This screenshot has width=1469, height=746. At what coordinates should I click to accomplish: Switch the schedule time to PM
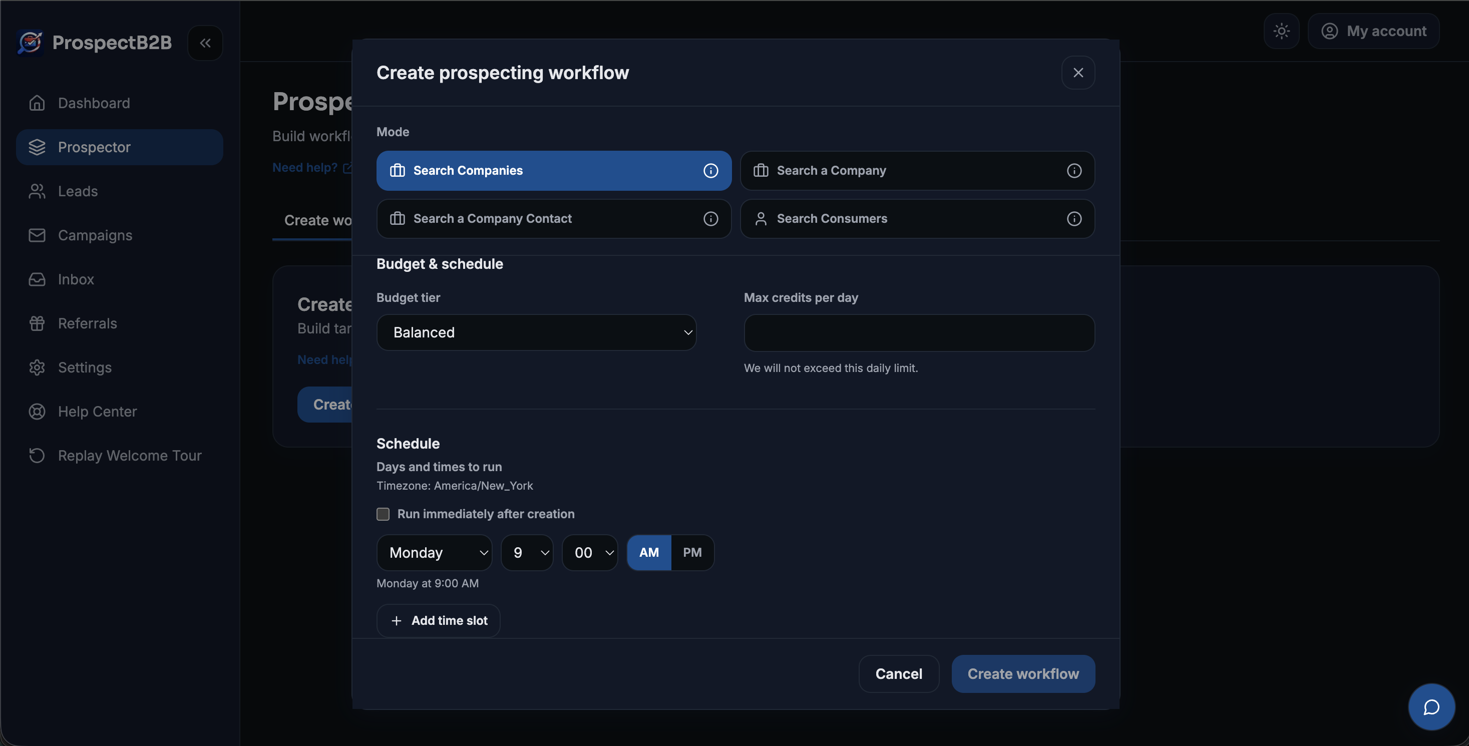click(692, 552)
